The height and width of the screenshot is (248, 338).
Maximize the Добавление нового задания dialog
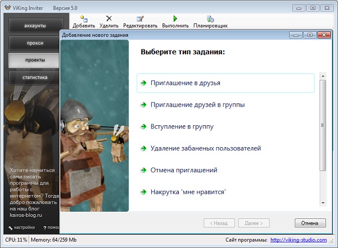pos(310,35)
